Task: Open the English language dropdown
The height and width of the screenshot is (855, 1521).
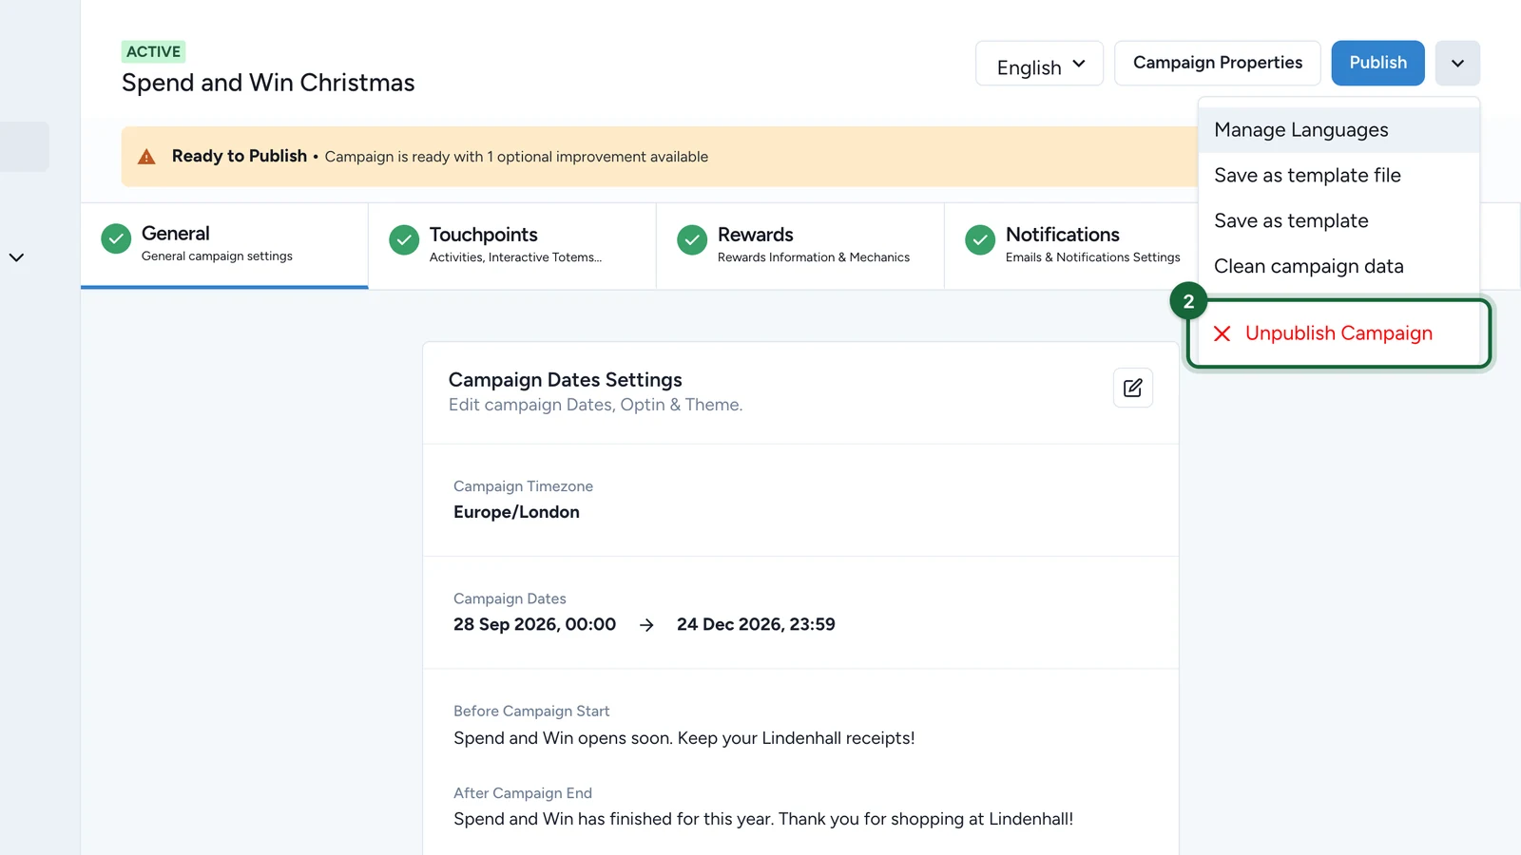Action: (x=1039, y=64)
